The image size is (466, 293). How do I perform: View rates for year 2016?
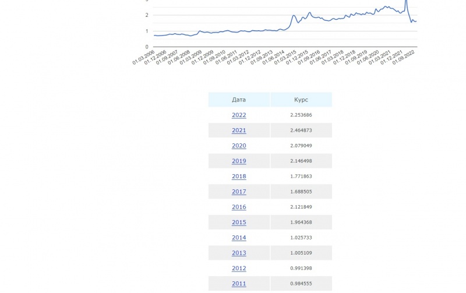pos(239,207)
